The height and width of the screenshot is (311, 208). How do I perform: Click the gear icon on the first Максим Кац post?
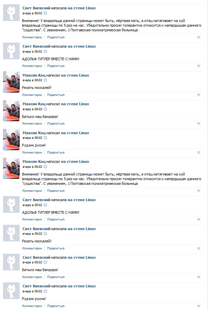(45, 80)
